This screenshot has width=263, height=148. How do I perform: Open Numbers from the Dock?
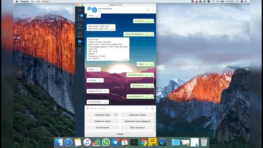97,142
